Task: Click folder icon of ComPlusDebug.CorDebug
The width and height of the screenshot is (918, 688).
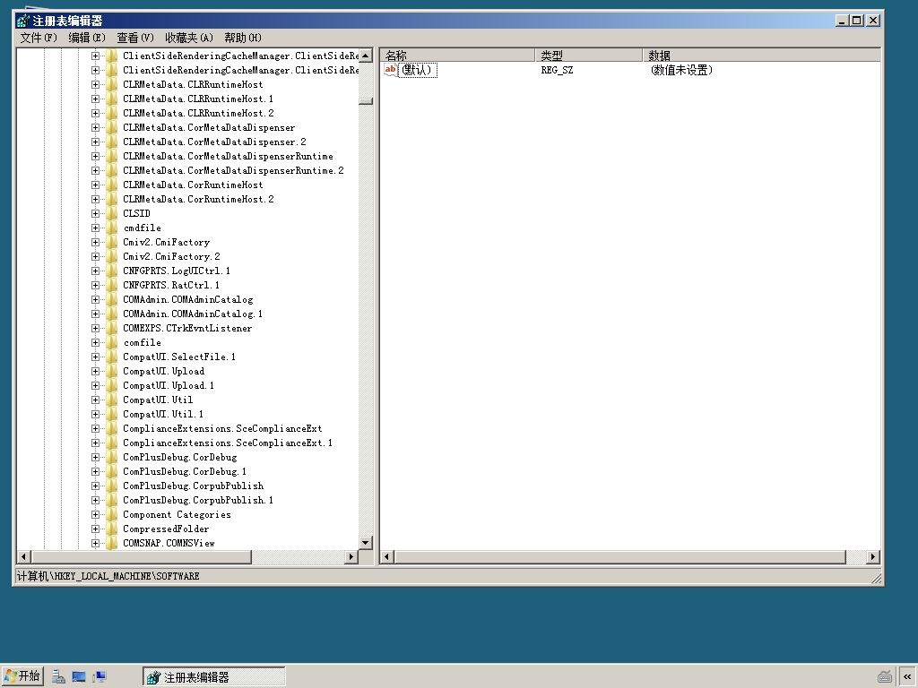Action: pyautogui.click(x=111, y=458)
